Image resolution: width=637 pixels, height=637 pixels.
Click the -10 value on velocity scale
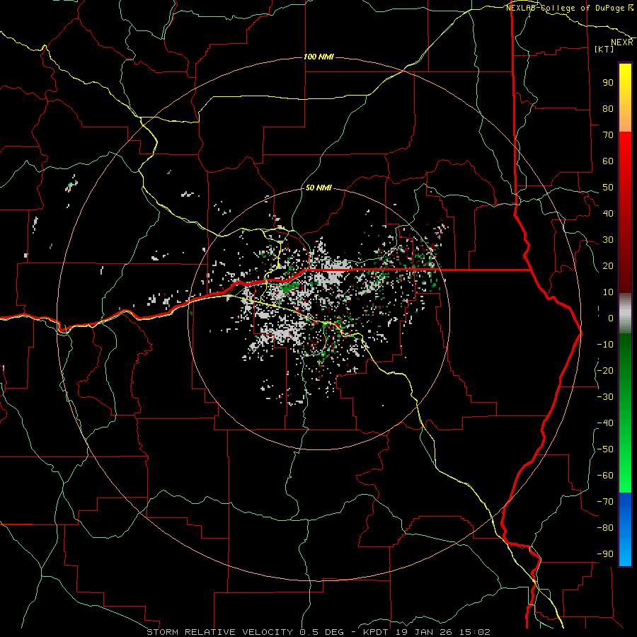pos(605,345)
